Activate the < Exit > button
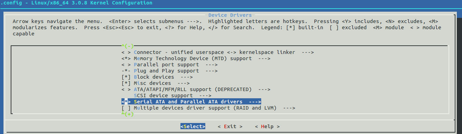Viewport: 462px width, 134px height. [230, 126]
